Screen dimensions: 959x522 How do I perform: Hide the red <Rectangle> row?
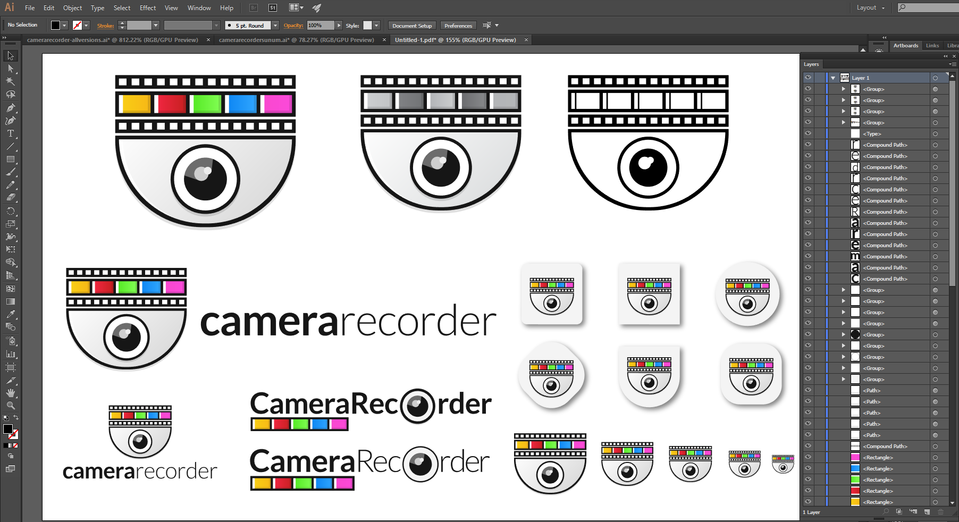tap(808, 491)
